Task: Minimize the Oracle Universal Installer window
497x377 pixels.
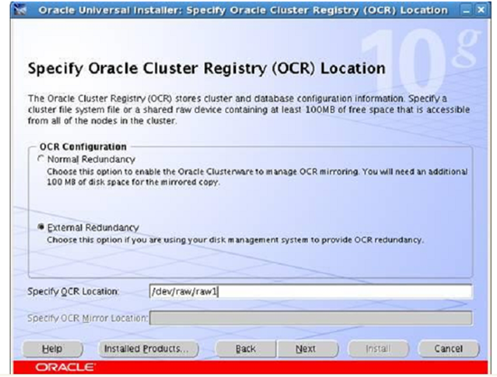Action: [466, 11]
